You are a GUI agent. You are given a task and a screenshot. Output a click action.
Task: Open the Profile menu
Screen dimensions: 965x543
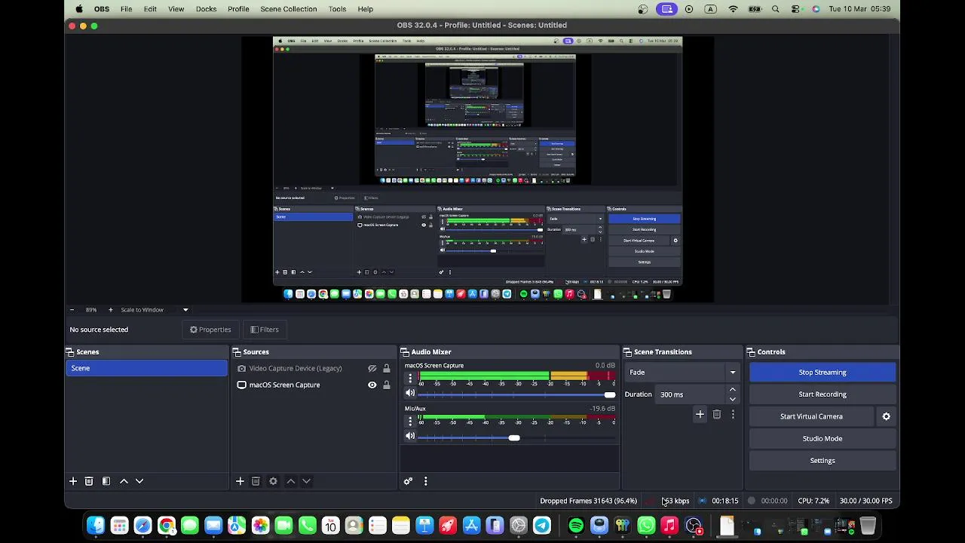238,9
